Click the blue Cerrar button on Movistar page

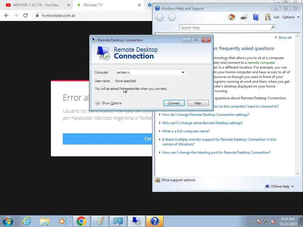coord(107,139)
